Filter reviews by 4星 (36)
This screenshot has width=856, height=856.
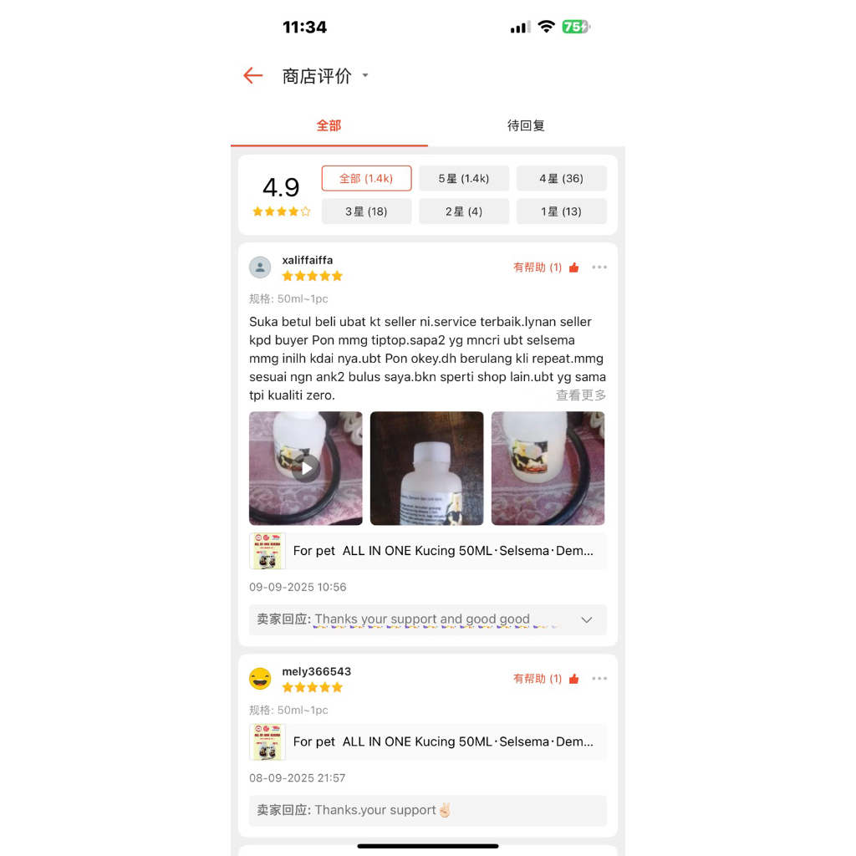pyautogui.click(x=561, y=179)
